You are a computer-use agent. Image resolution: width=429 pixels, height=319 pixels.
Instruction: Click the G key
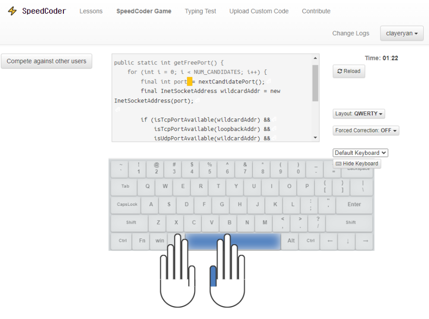click(221, 204)
